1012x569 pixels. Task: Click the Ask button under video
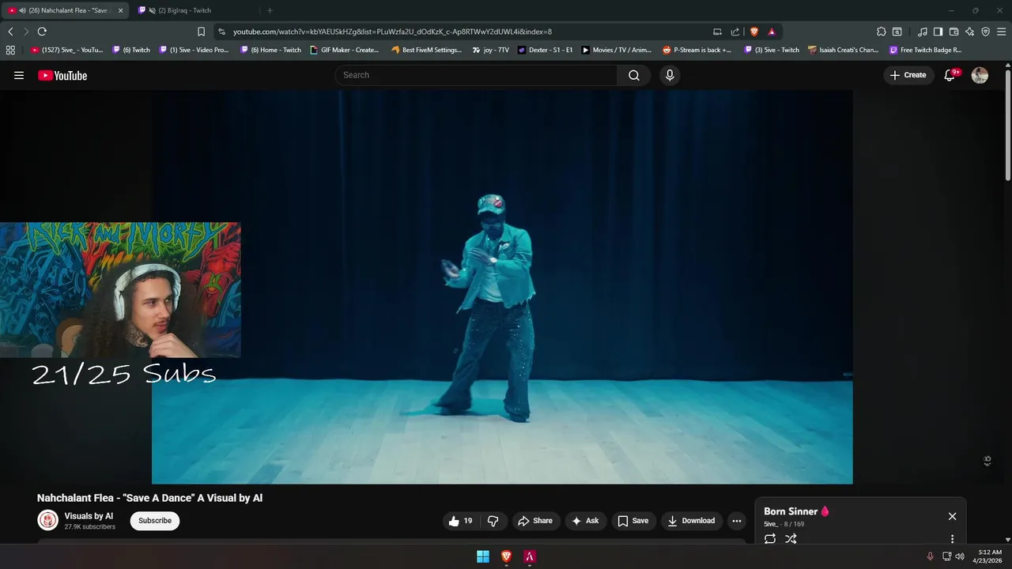[585, 521]
